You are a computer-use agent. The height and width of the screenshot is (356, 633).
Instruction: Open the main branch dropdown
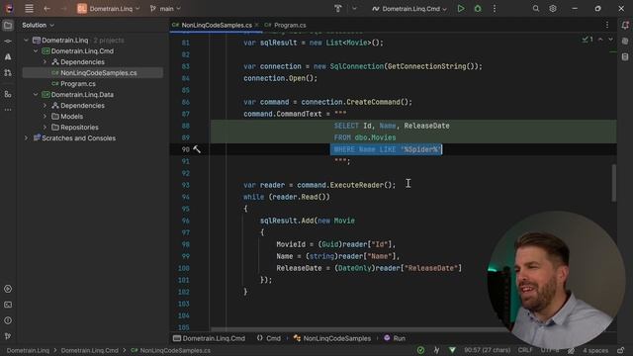point(165,9)
